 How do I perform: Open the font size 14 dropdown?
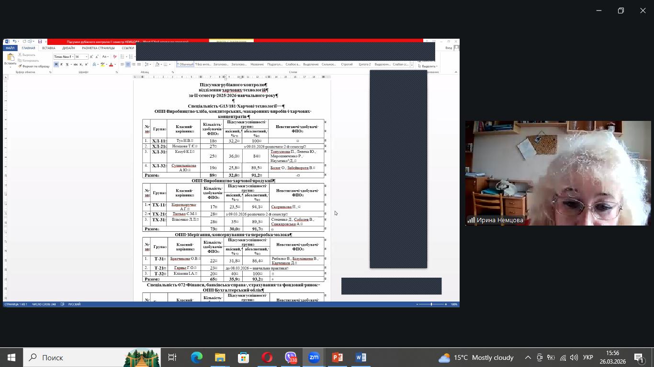pos(86,57)
